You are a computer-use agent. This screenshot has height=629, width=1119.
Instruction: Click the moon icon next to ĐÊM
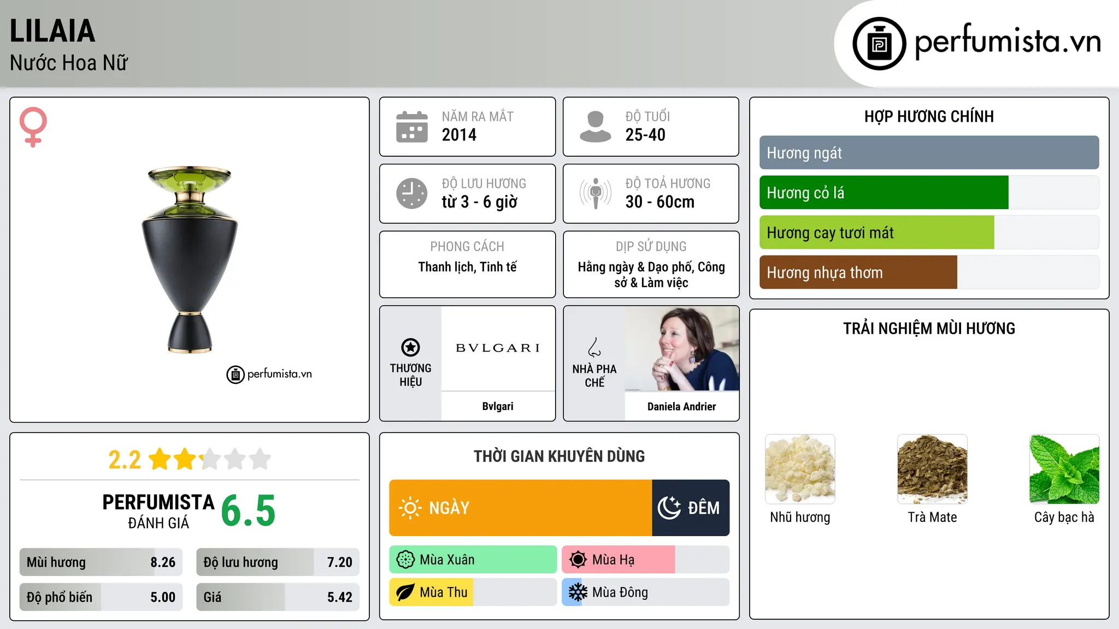[x=669, y=508]
